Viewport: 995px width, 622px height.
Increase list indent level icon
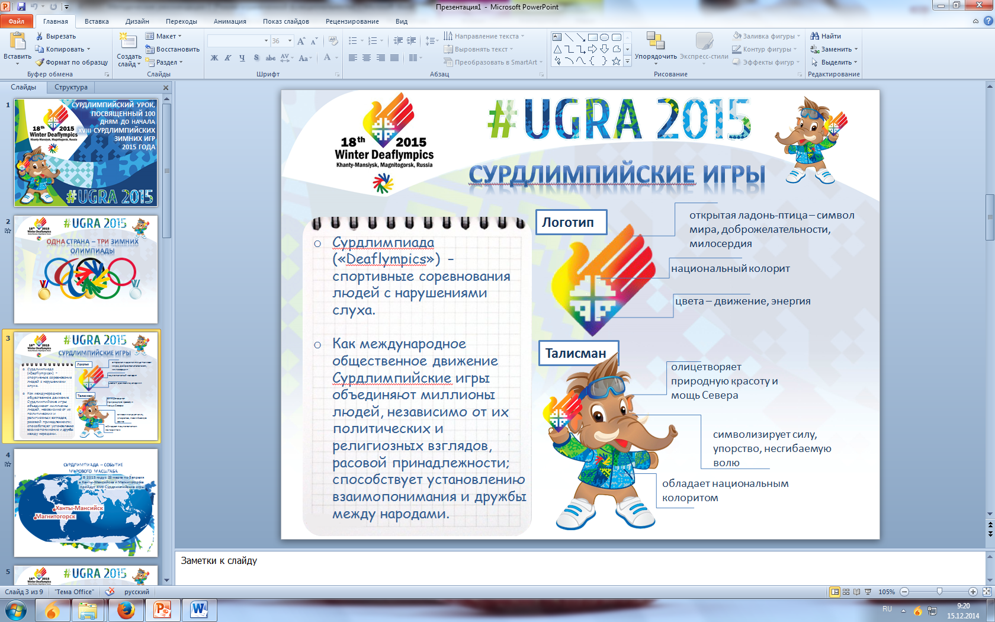pyautogui.click(x=412, y=41)
